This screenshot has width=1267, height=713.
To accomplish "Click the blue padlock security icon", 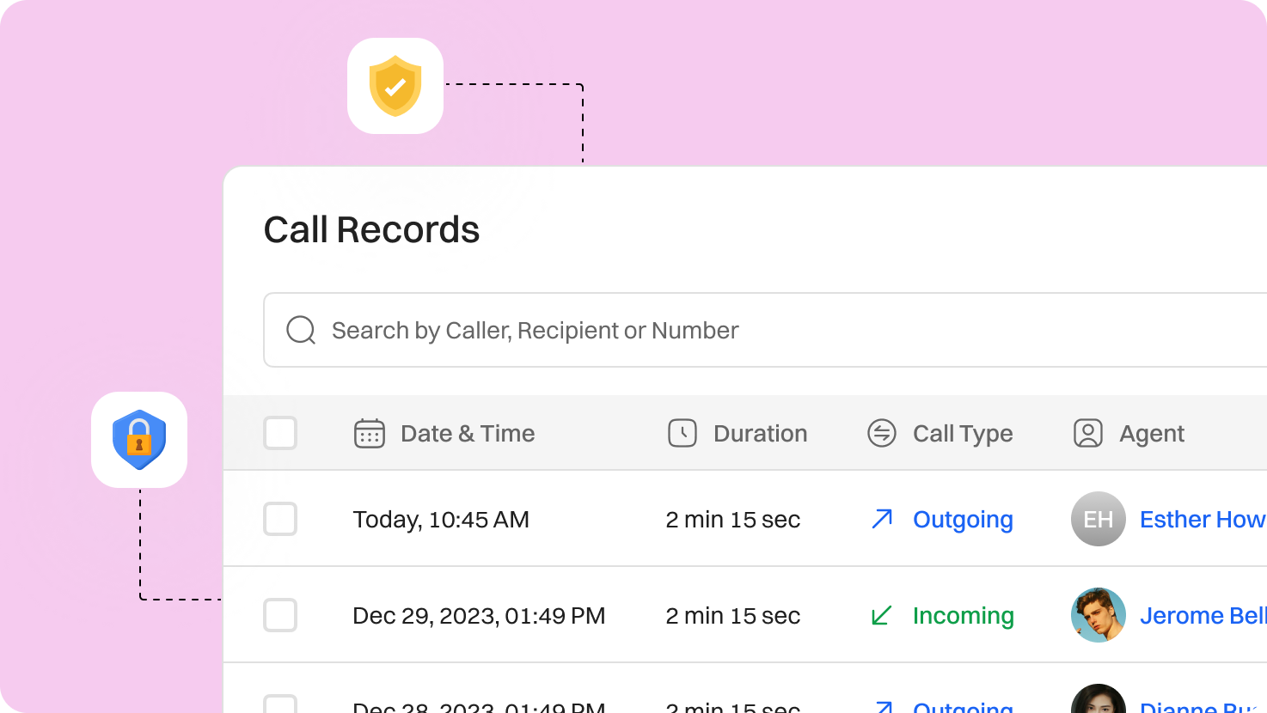I will point(139,440).
